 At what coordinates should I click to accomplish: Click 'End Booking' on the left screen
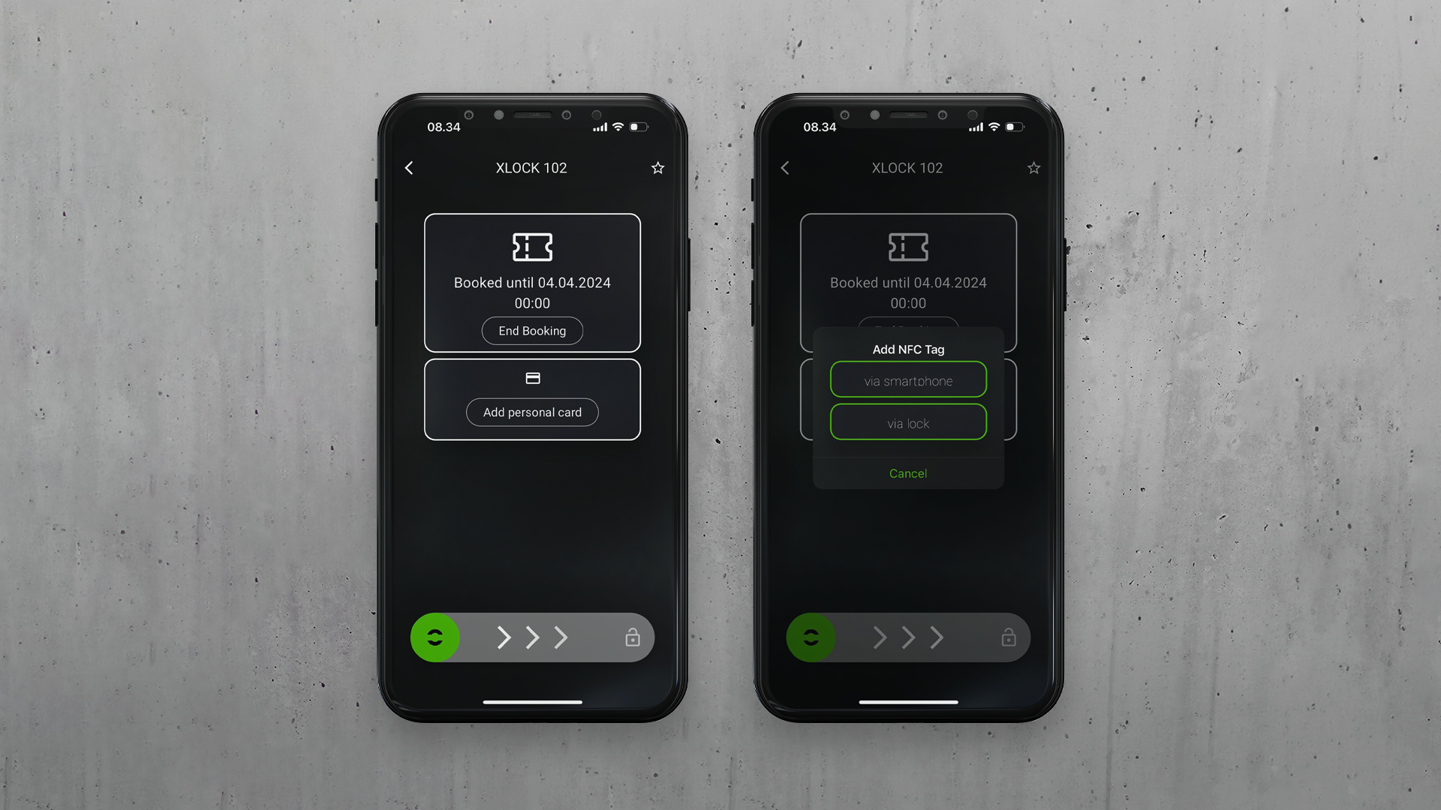point(531,330)
